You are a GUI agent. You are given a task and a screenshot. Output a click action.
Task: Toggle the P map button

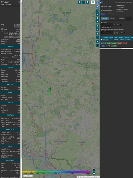98,34
